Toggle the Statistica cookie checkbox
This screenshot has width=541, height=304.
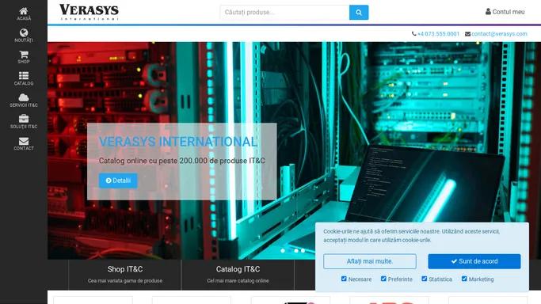pyautogui.click(x=424, y=279)
